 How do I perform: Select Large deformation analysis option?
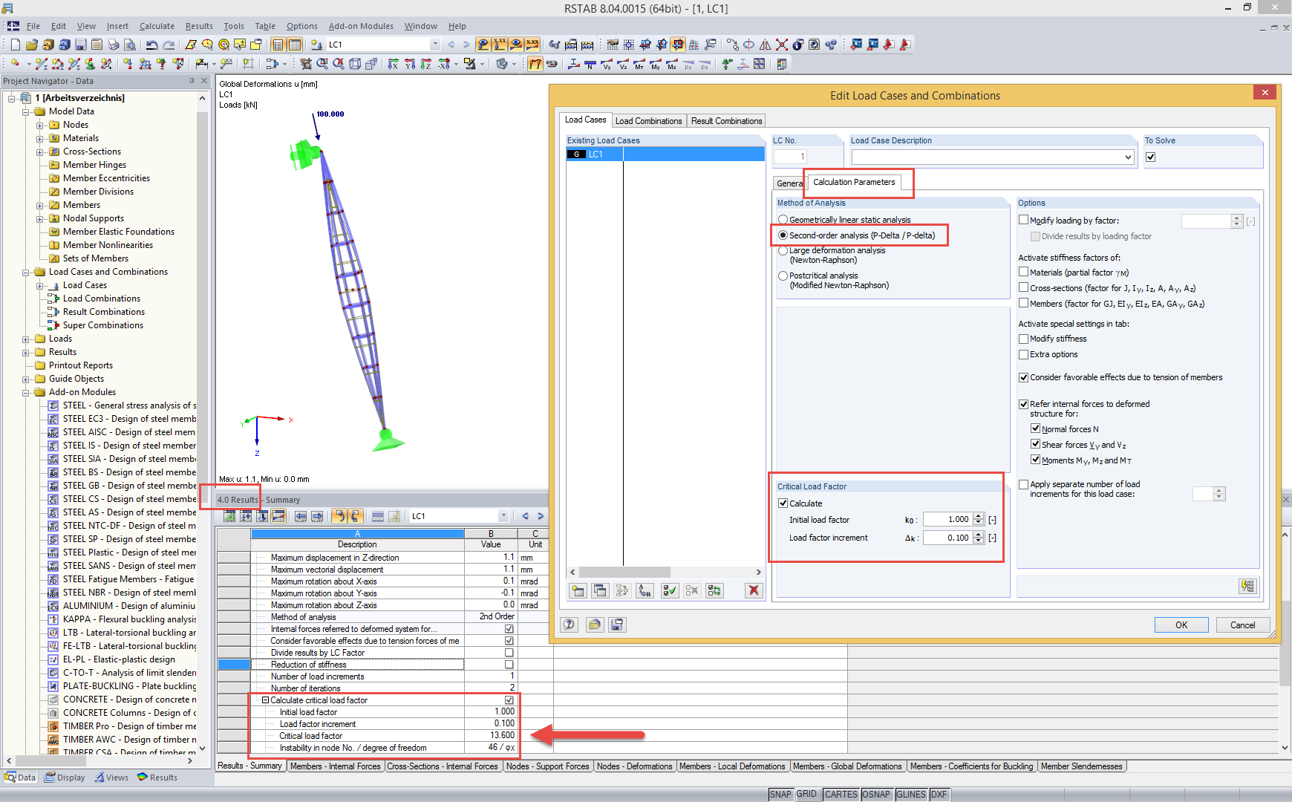click(x=783, y=251)
